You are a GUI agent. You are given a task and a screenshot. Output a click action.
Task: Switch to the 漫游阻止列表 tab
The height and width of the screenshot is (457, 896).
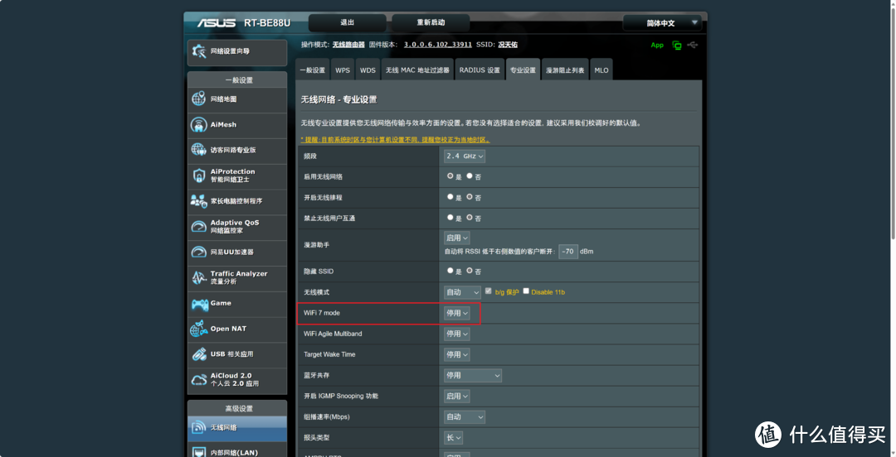pos(565,70)
